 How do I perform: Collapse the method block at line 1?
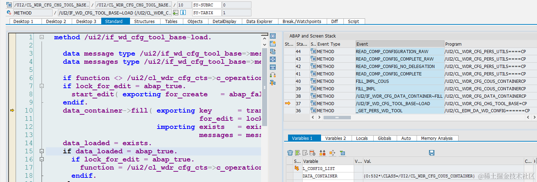pos(42,37)
